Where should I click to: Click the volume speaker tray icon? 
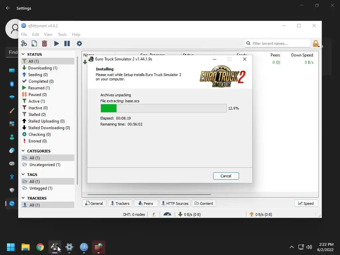[309, 247]
